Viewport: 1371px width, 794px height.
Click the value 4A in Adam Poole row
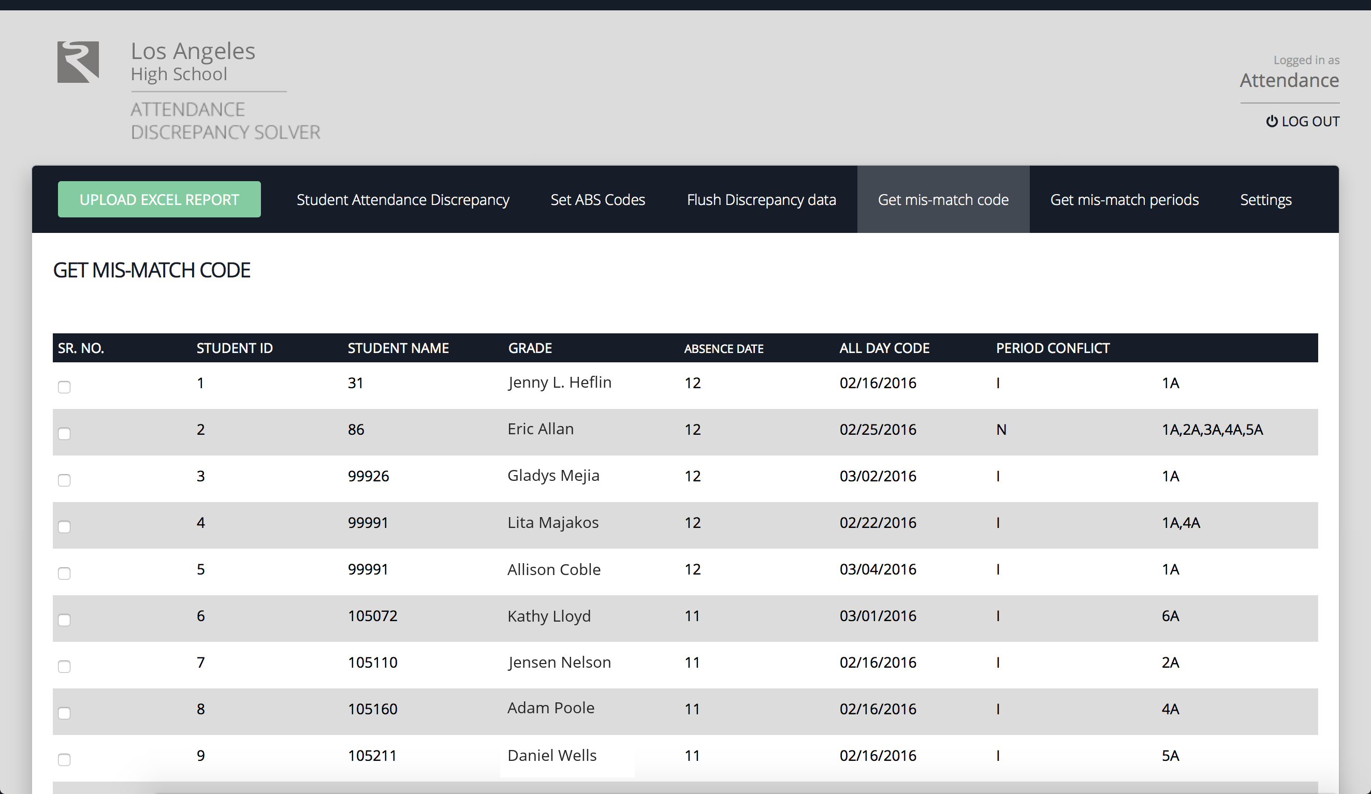(1170, 709)
